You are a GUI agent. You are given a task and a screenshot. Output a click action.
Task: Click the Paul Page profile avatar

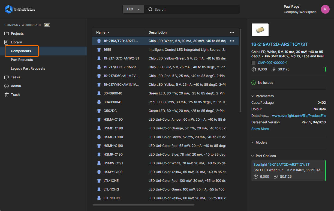pos(325,9)
